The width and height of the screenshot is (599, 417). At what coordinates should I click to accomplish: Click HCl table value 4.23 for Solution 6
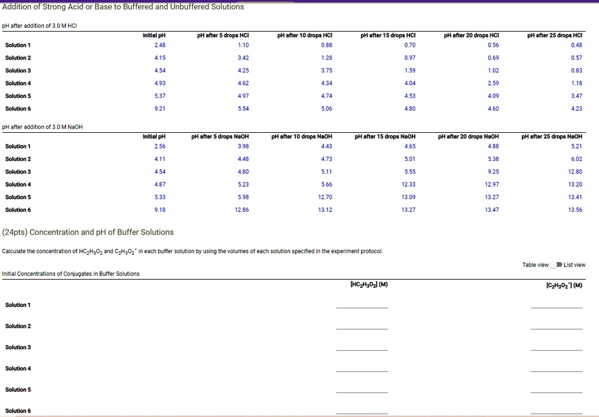click(x=576, y=108)
